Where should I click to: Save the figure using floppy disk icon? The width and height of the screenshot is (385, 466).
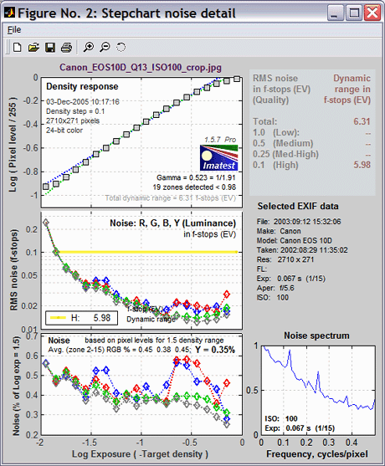[50, 47]
